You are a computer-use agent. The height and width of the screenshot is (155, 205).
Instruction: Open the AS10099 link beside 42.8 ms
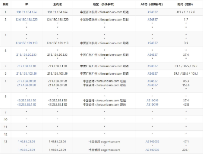pyautogui.click(x=153, y=104)
